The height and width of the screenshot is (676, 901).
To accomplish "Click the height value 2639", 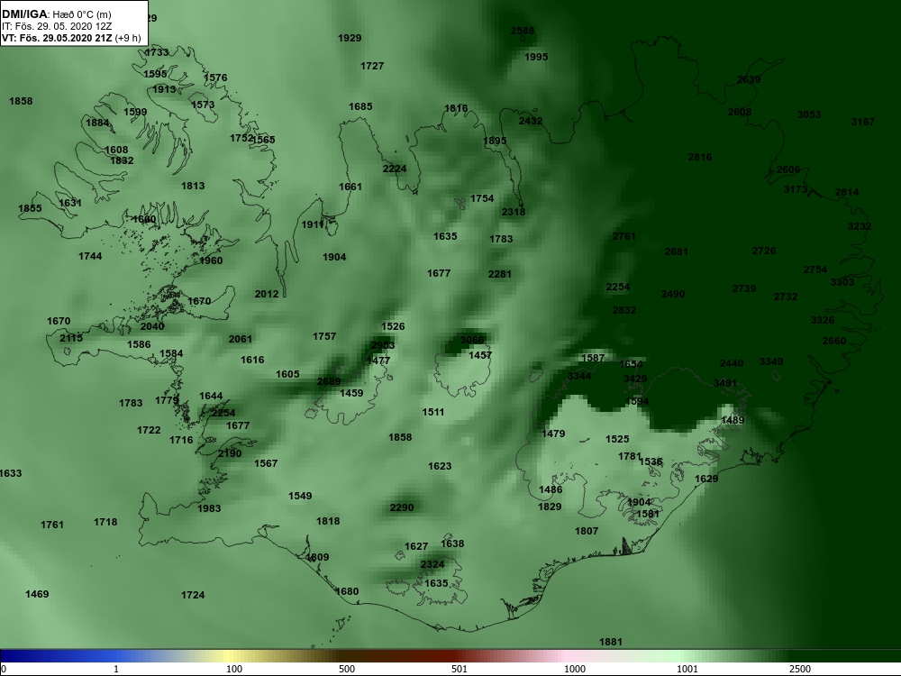I will point(749,79).
